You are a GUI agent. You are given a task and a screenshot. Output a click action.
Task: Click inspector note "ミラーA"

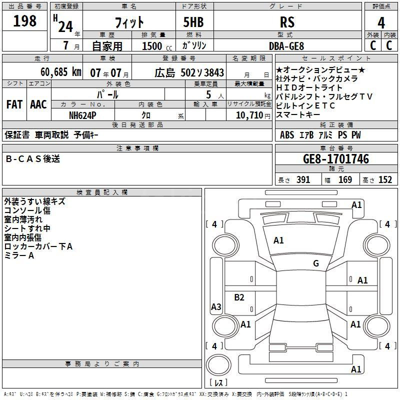pyautogui.click(x=19, y=255)
